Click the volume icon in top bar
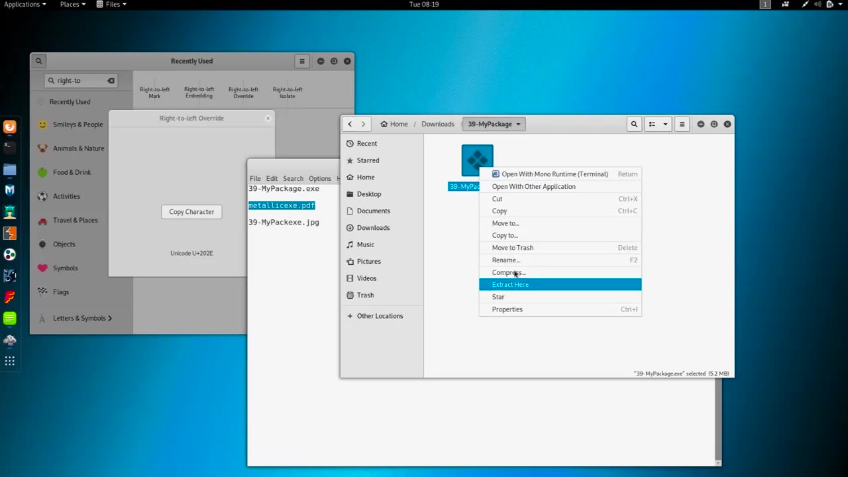The image size is (848, 477). (817, 4)
